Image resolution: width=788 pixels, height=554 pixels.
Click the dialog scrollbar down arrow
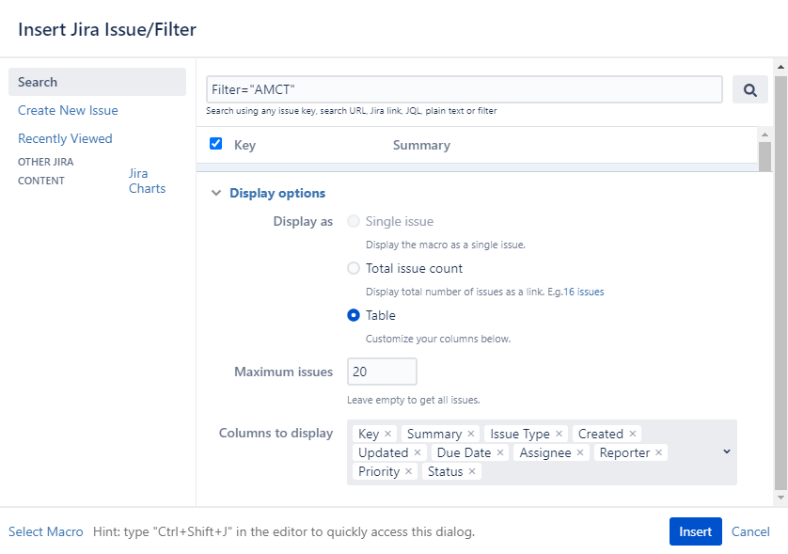(x=780, y=498)
